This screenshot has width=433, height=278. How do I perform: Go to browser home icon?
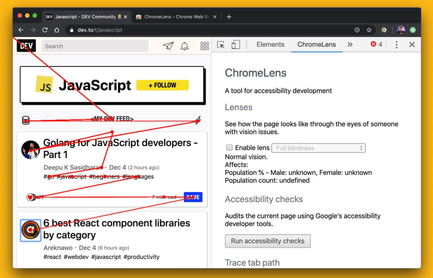pyautogui.click(x=57, y=30)
